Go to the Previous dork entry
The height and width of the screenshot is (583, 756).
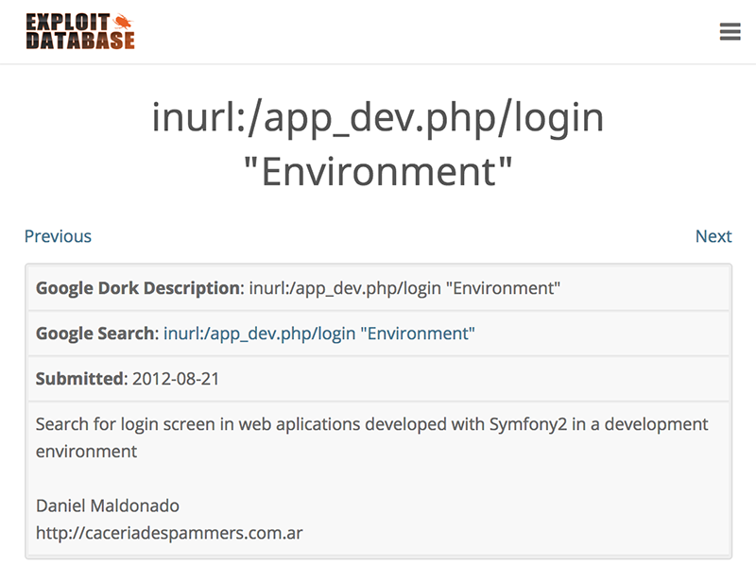[x=58, y=236]
